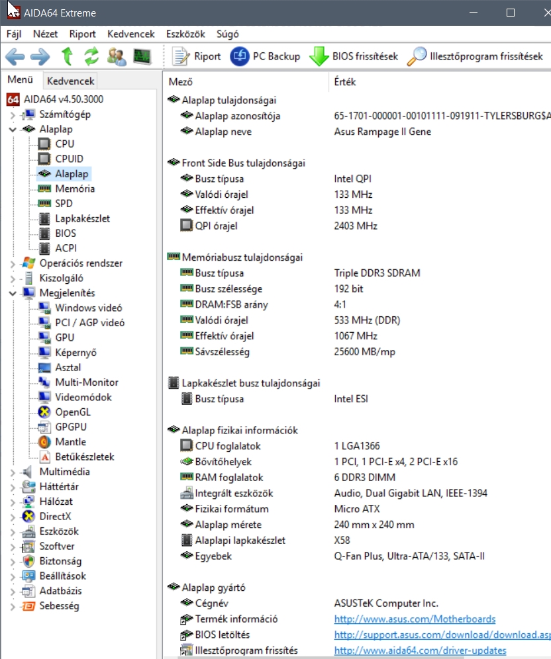The image size is (551, 659).
Task: Select GPGPU in the tree
Action: 70,427
